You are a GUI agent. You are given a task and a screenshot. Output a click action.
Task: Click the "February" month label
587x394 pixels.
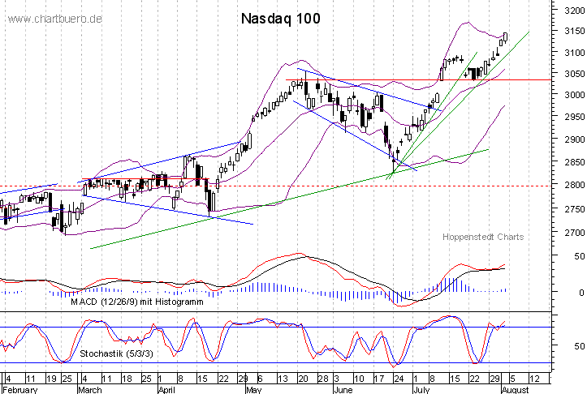coord(19,390)
